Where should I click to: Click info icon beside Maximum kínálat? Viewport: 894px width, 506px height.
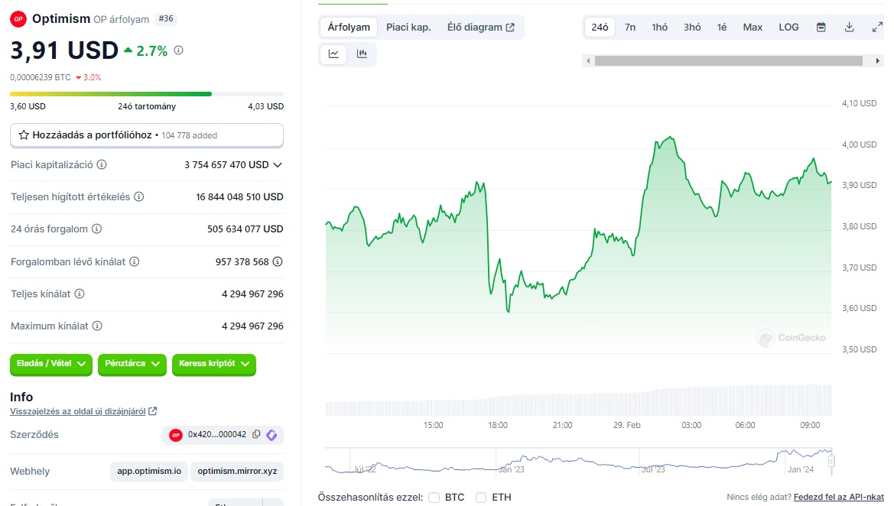[x=97, y=326]
